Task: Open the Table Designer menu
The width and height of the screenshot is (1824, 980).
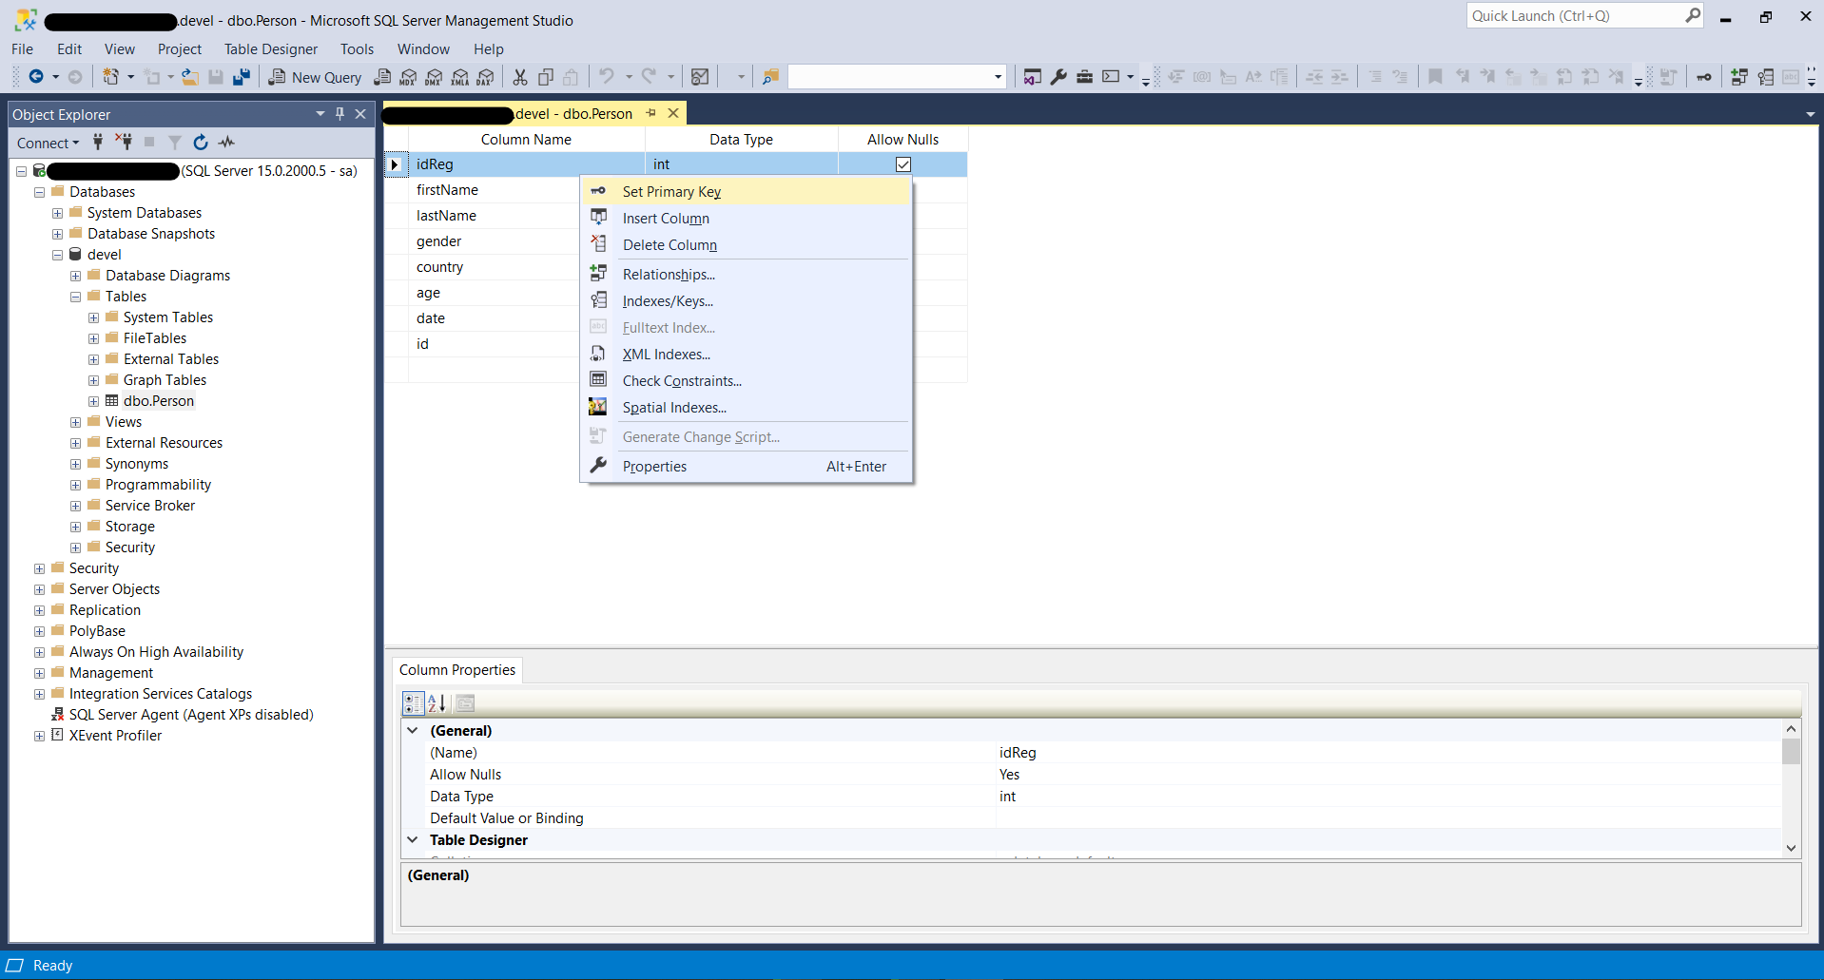Action: 270,49
